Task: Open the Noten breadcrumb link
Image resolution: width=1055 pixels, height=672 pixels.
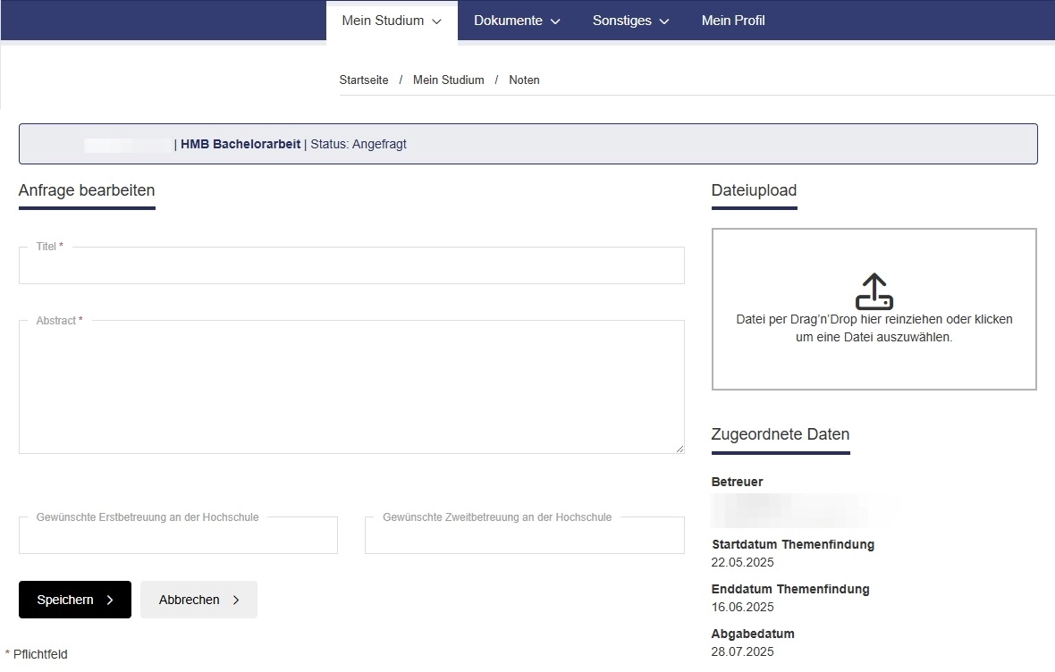Action: [524, 80]
